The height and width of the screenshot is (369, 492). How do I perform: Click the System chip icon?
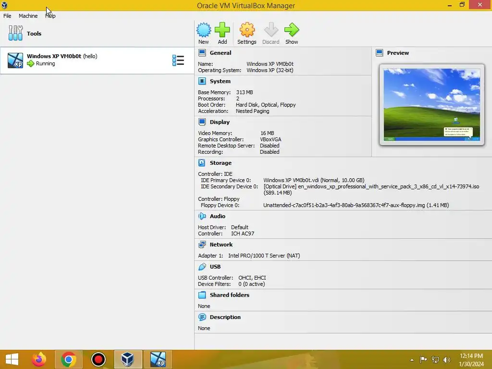[202, 81]
